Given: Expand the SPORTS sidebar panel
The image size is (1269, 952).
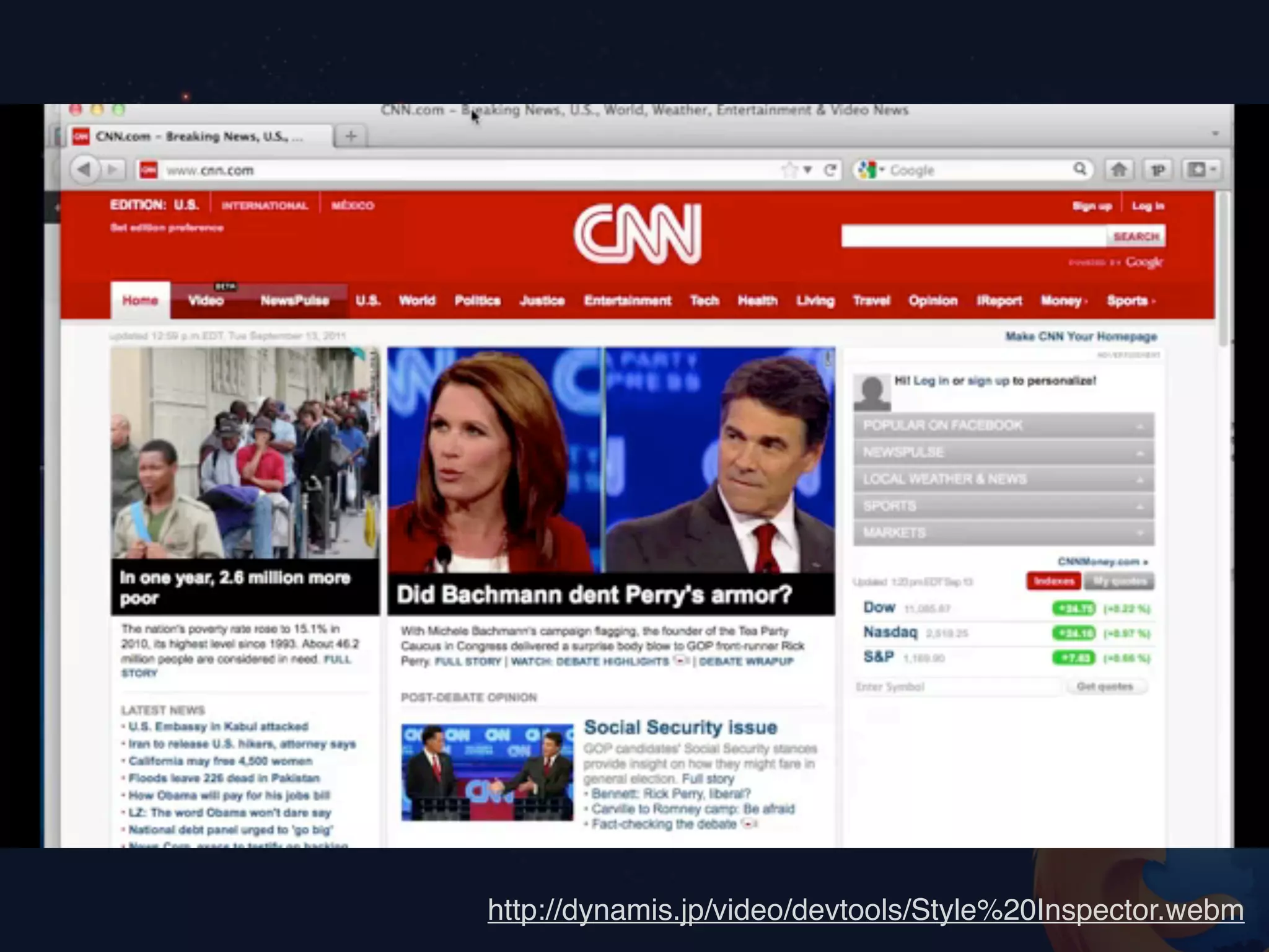Looking at the screenshot, I should (x=1004, y=506).
